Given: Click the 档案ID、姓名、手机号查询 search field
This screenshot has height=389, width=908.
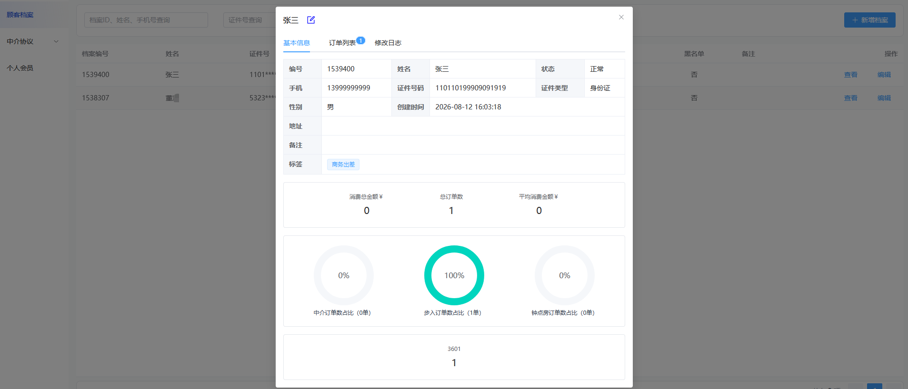Looking at the screenshot, I should point(146,20).
